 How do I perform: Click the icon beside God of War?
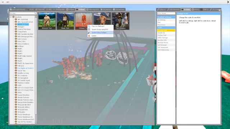16,71
